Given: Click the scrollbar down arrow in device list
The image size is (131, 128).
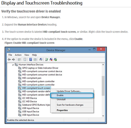Looking at the screenshot, I should pos(103,116).
